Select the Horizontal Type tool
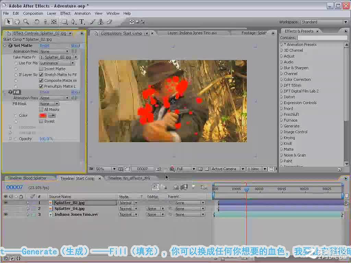The height and width of the screenshot is (263, 351). pyautogui.click(x=82, y=22)
